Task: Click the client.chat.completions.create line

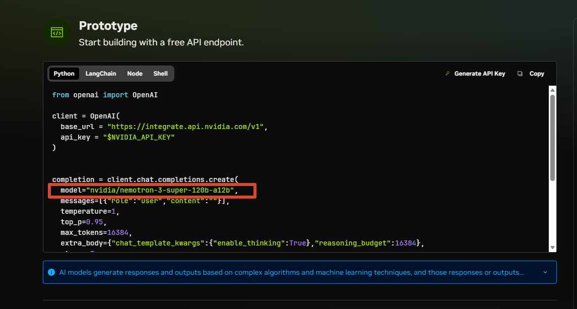Action: point(145,180)
